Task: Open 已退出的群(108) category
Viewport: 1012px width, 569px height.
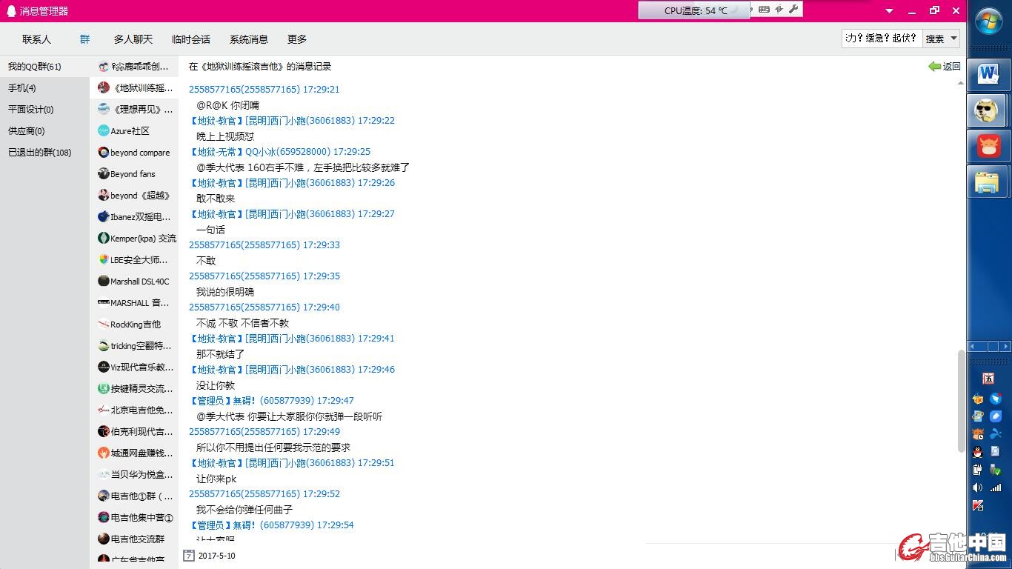Action: pyautogui.click(x=44, y=153)
